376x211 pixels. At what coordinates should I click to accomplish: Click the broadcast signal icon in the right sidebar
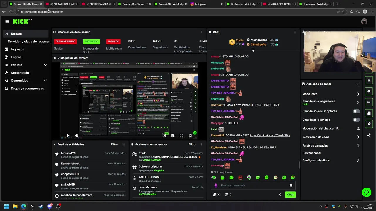coord(369,102)
